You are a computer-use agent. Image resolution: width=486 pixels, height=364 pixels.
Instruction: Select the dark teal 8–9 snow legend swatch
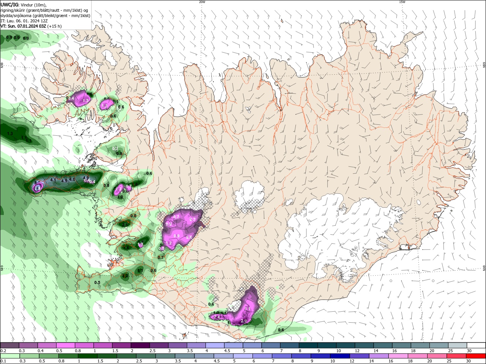click(x=308, y=345)
